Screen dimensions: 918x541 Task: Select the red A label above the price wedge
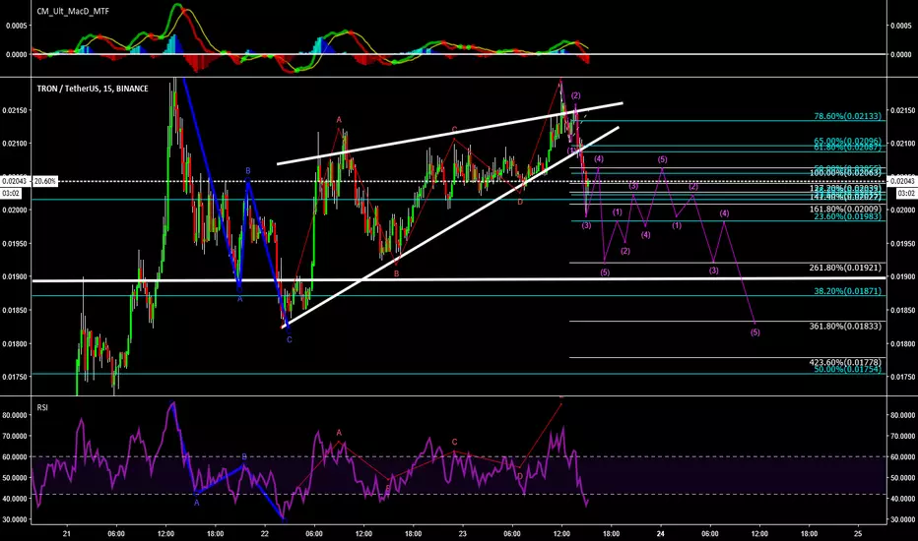tap(339, 120)
